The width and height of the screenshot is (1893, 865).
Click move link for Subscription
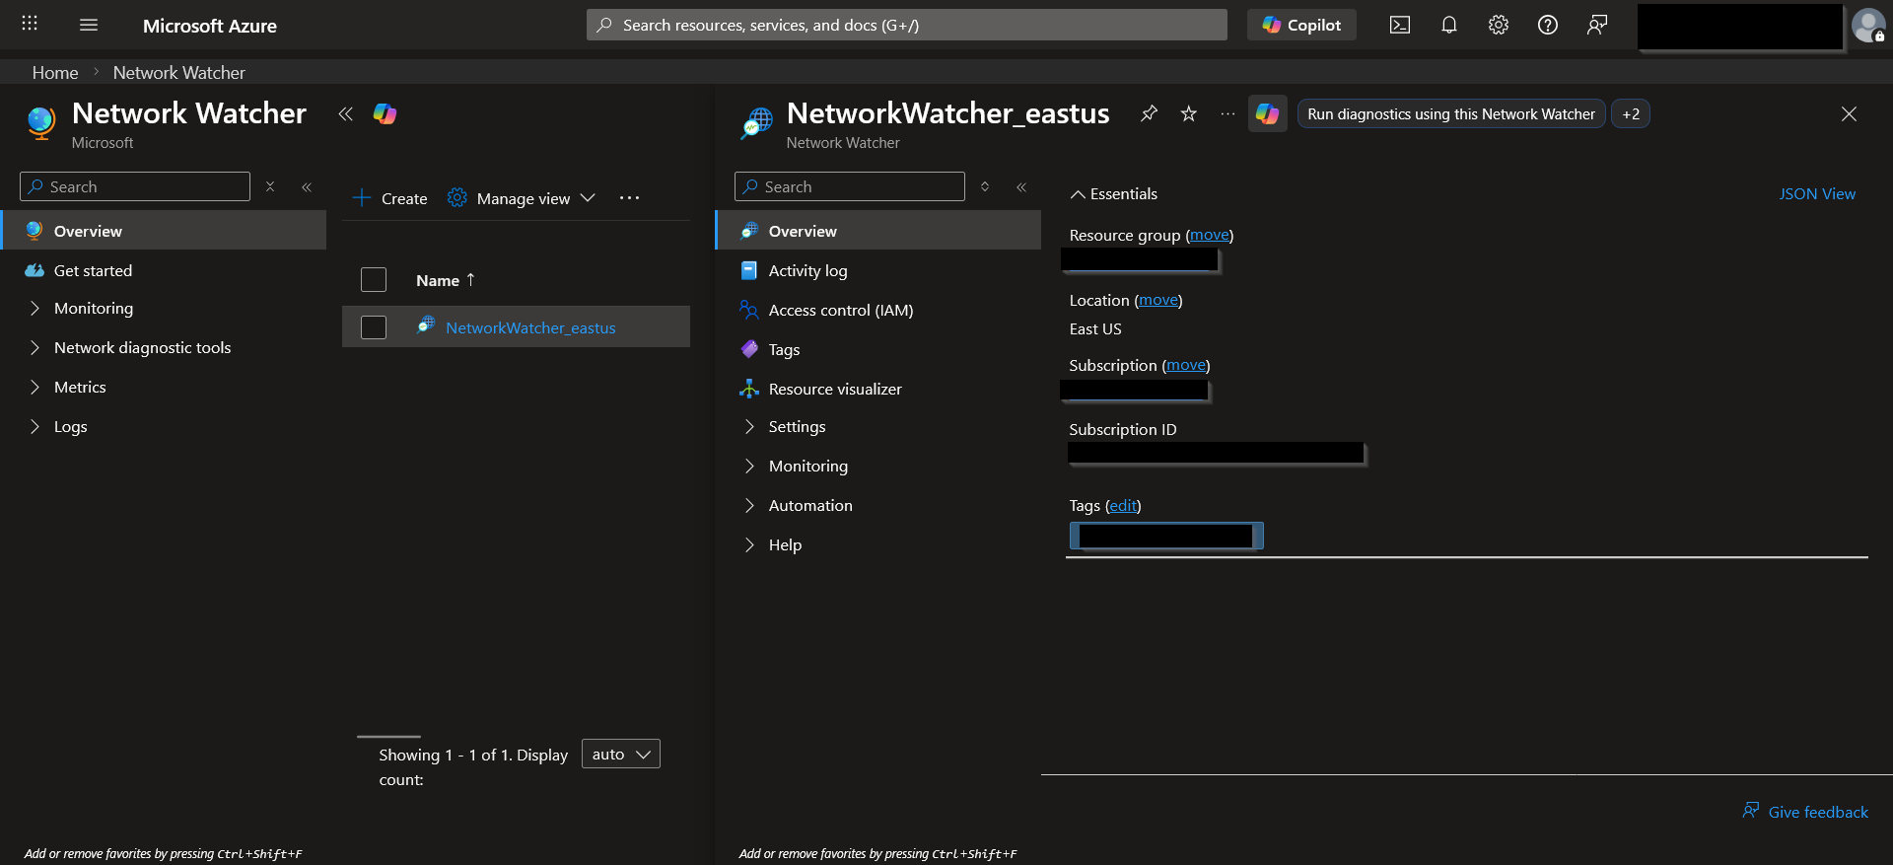coord(1186,365)
